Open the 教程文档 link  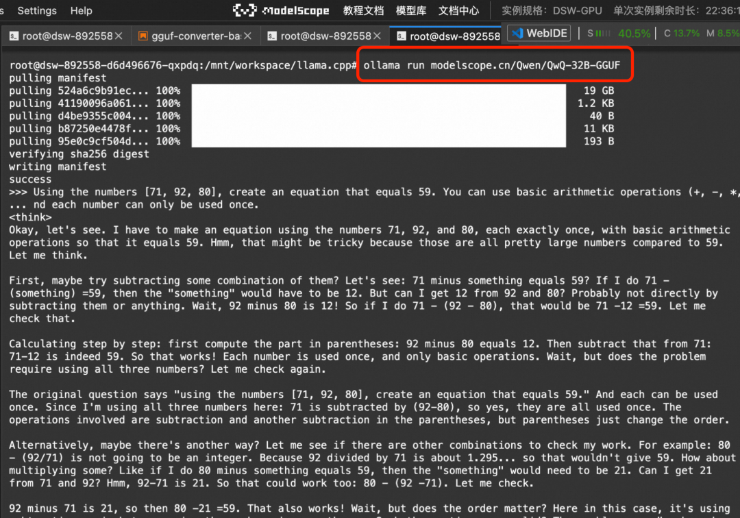(363, 10)
